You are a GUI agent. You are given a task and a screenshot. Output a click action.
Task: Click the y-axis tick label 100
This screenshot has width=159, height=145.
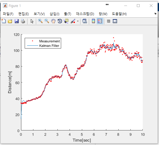tap(17, 50)
